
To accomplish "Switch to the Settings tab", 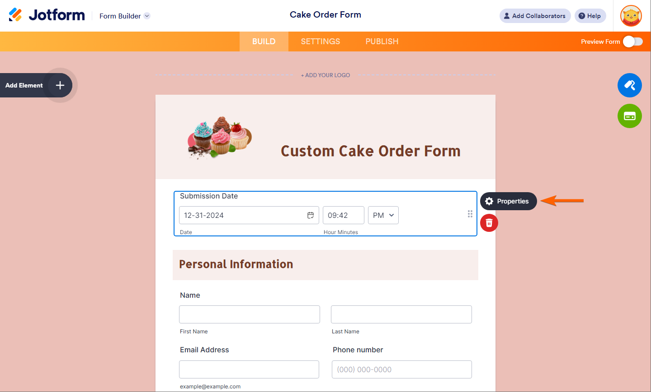I will [x=320, y=42].
